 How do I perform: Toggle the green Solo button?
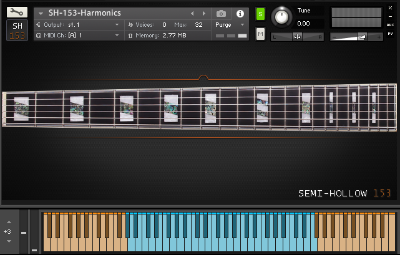pos(260,14)
